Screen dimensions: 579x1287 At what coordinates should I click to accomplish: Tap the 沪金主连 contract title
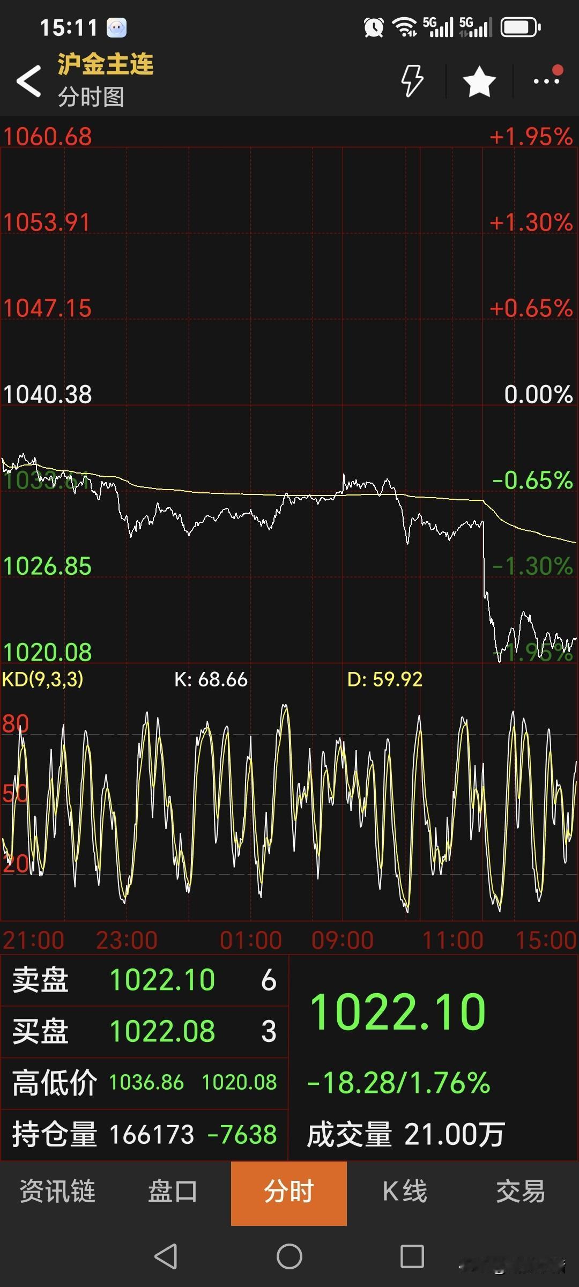106,64
